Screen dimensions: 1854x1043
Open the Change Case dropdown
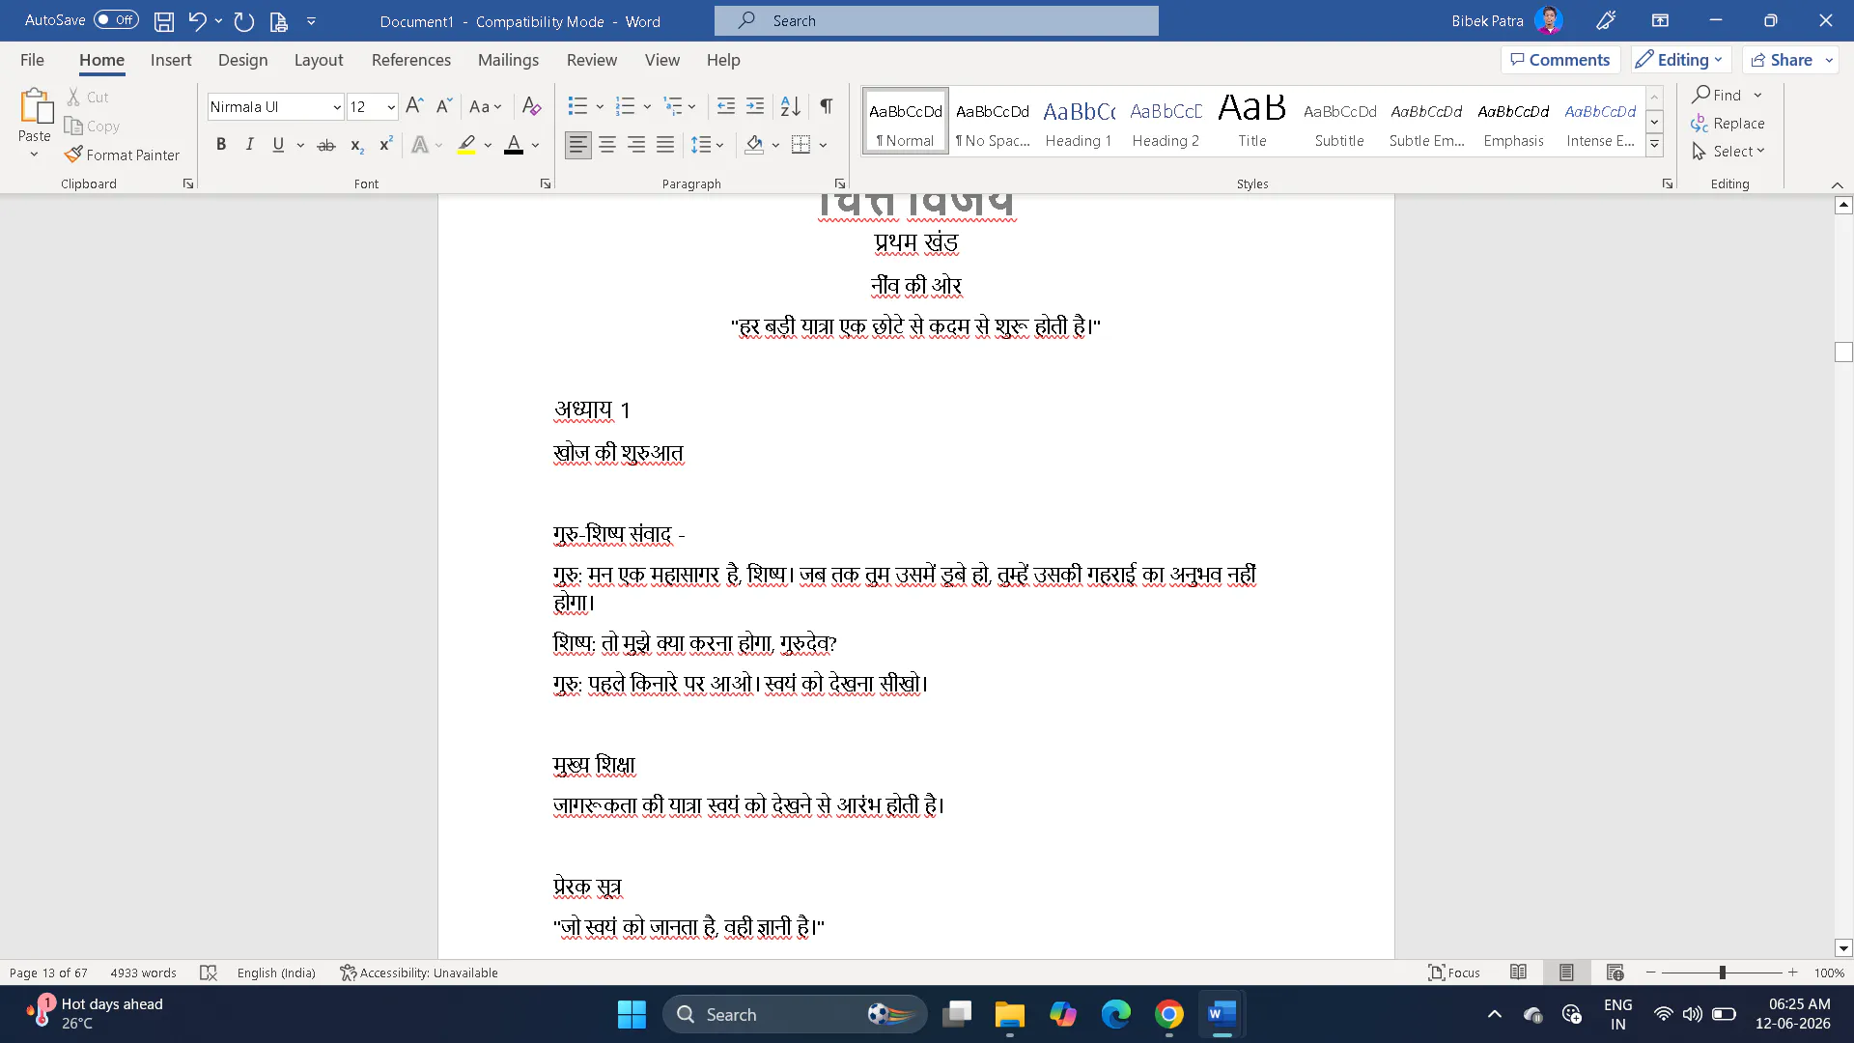click(485, 106)
